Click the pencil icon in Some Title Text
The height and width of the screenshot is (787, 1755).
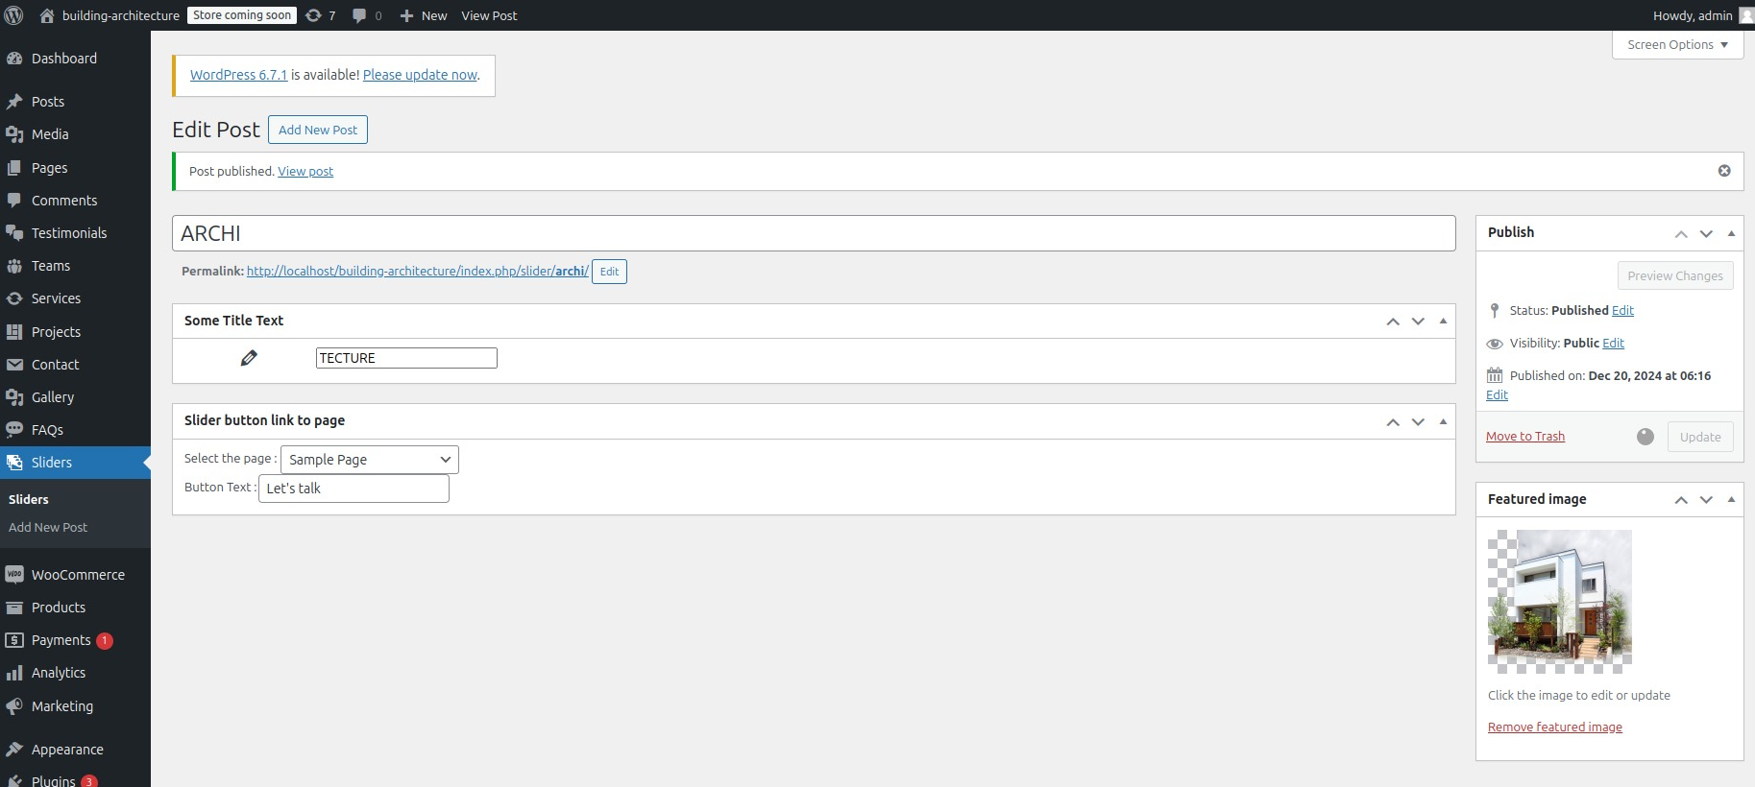(249, 358)
